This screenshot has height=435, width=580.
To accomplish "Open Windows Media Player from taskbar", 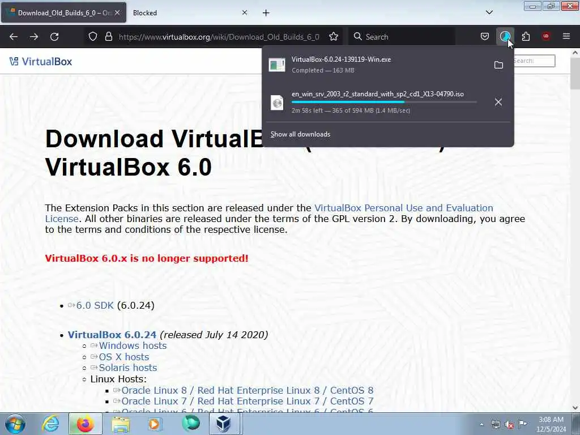I will [x=154, y=424].
